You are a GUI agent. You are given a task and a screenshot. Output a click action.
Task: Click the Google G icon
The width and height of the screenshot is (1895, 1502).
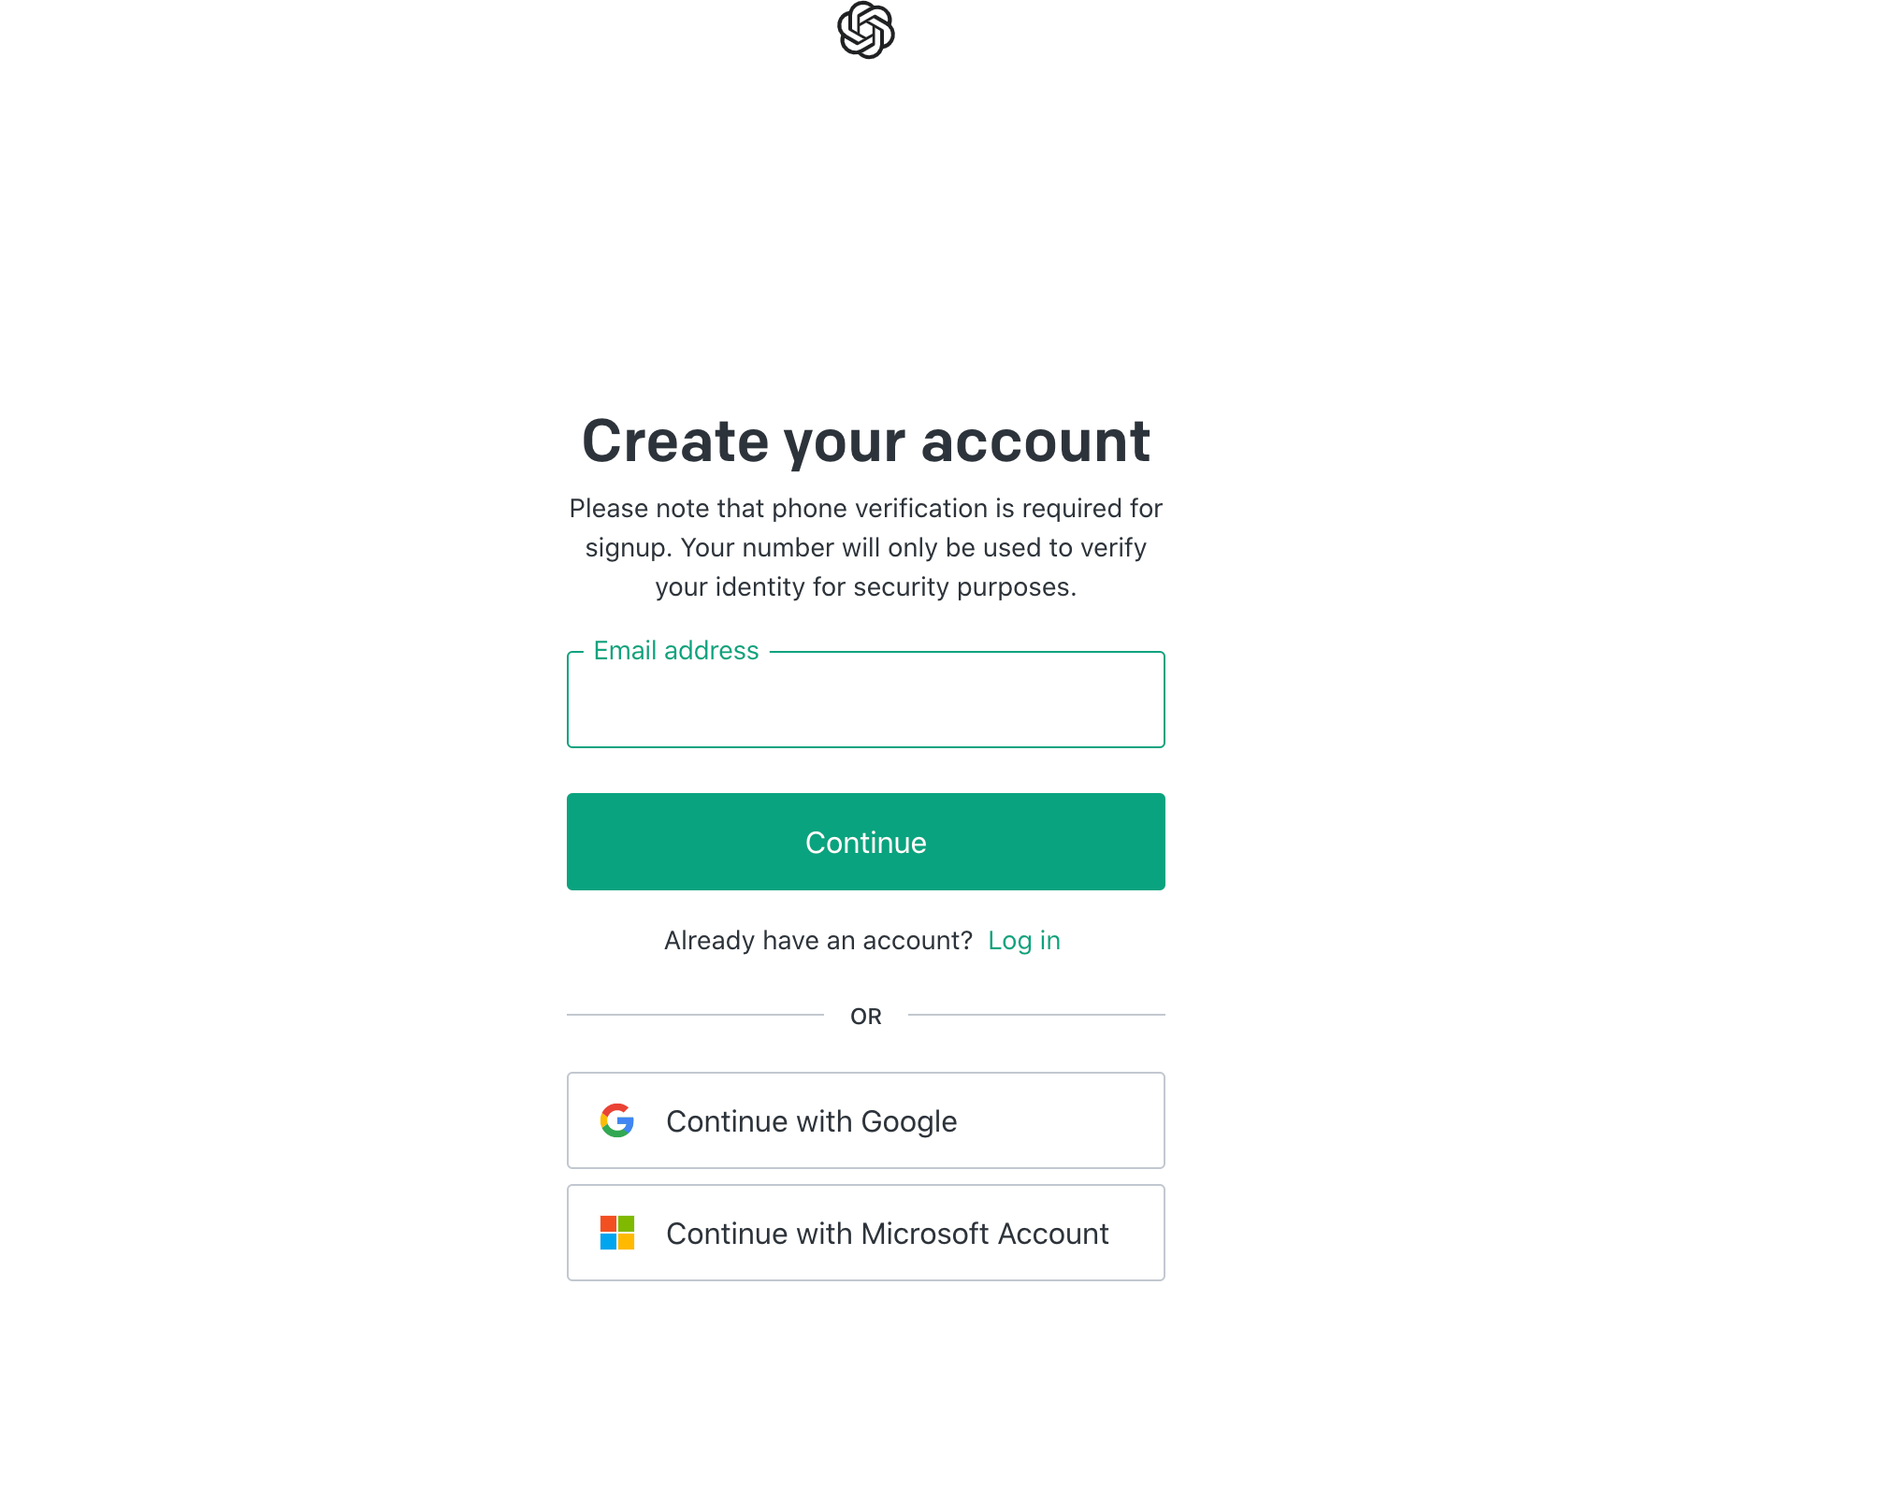617,1120
